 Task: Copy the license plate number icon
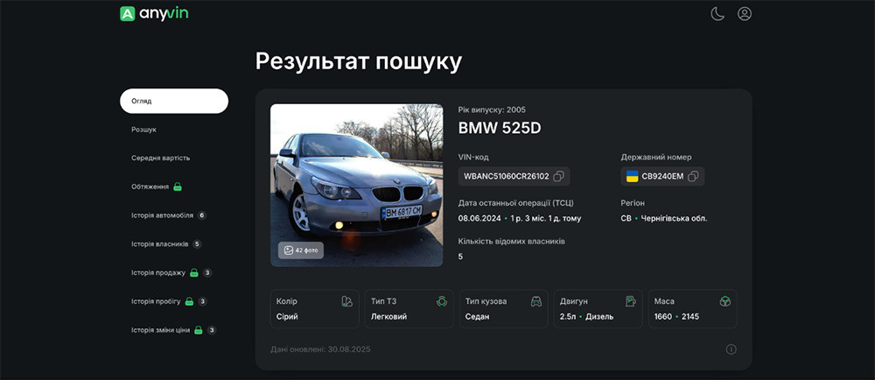pos(693,176)
